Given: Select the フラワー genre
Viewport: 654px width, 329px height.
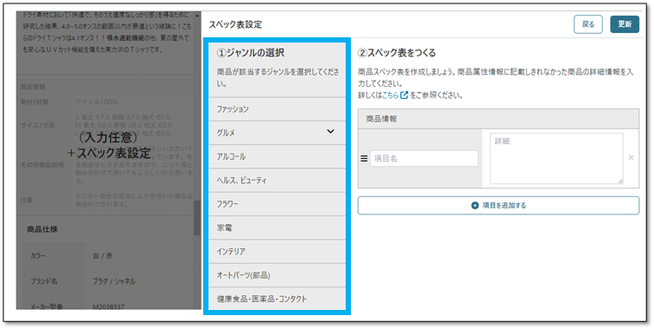Looking at the screenshot, I should point(277,204).
